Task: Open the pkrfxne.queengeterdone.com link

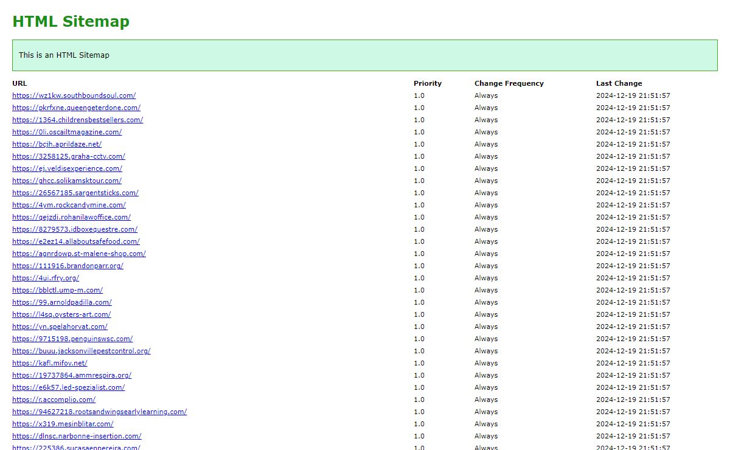Action: [x=76, y=108]
